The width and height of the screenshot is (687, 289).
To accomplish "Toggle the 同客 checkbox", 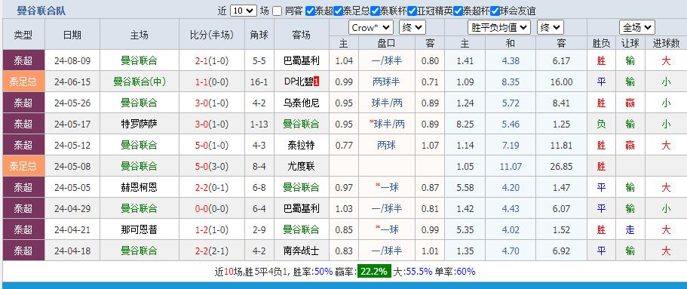I will point(277,11).
